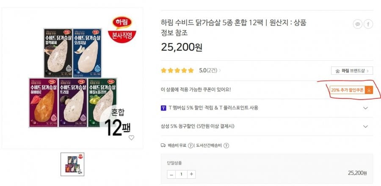This screenshot has height=186, width=381.
Task: Click the Facebook share icon
Action: pyautogui.click(x=368, y=24)
